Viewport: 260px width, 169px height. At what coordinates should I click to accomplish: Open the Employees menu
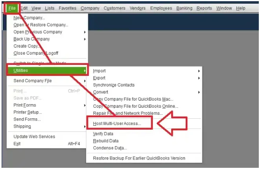click(x=161, y=8)
